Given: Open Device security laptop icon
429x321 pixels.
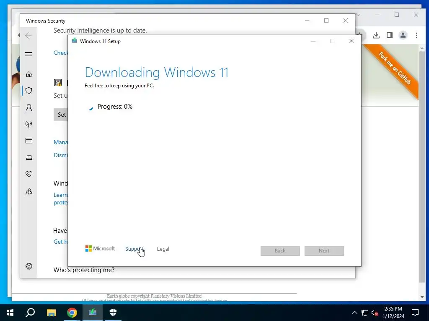Looking at the screenshot, I should [29, 158].
